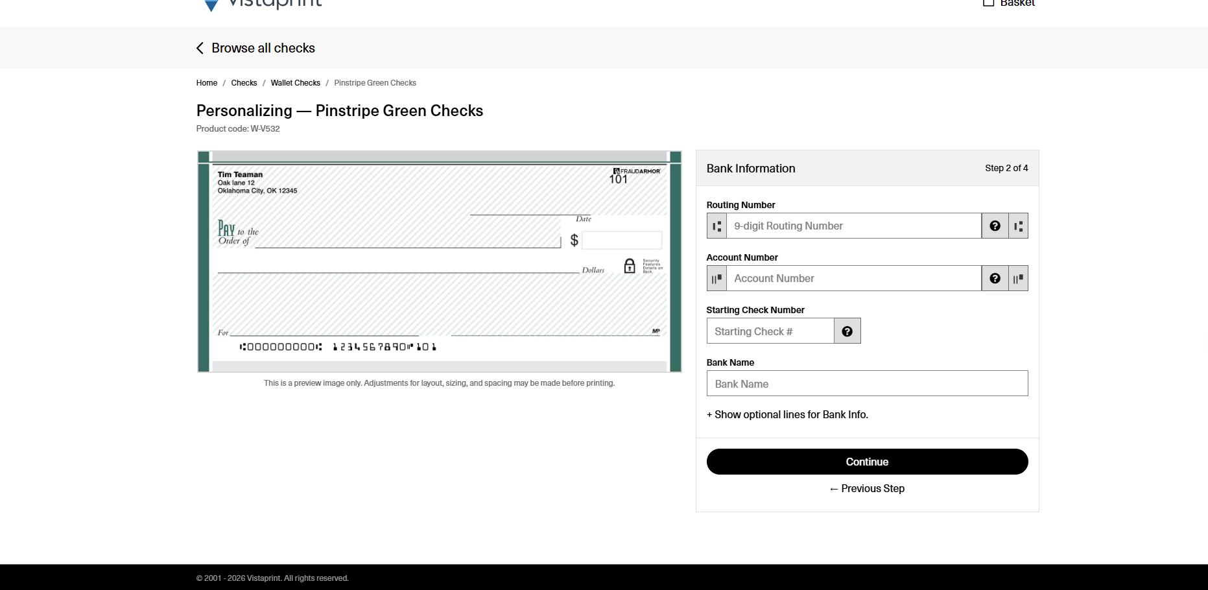Open the Routing Number help question mark
This screenshot has width=1208, height=590.
tap(995, 226)
